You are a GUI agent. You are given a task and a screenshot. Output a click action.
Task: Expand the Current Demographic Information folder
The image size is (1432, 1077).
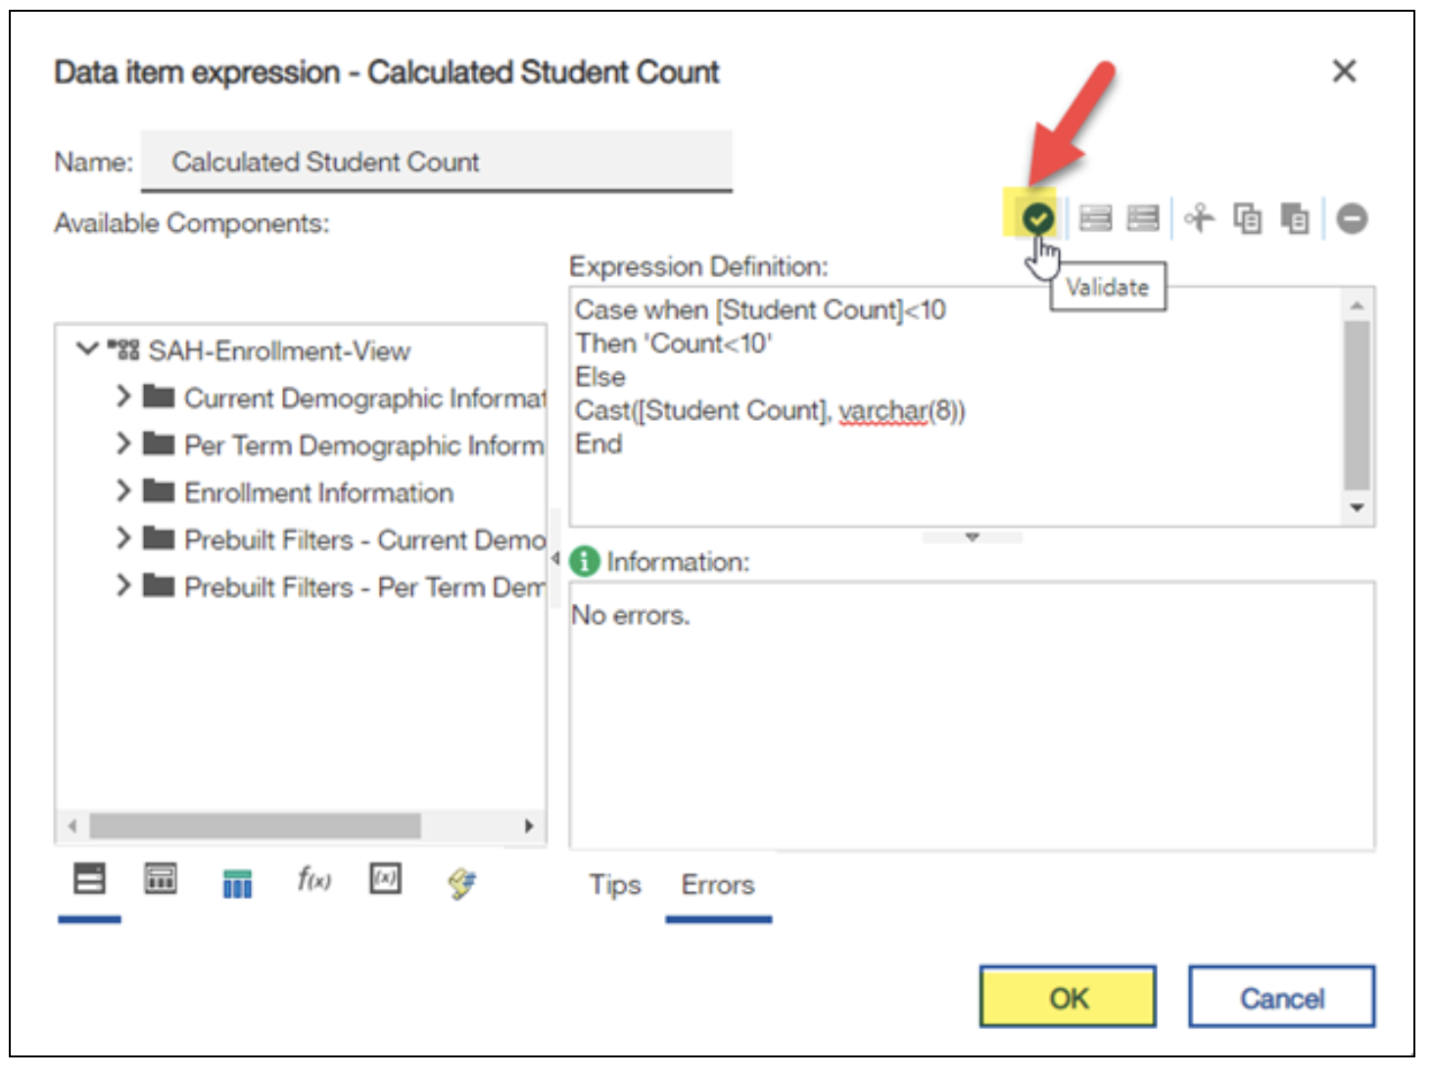click(x=122, y=397)
